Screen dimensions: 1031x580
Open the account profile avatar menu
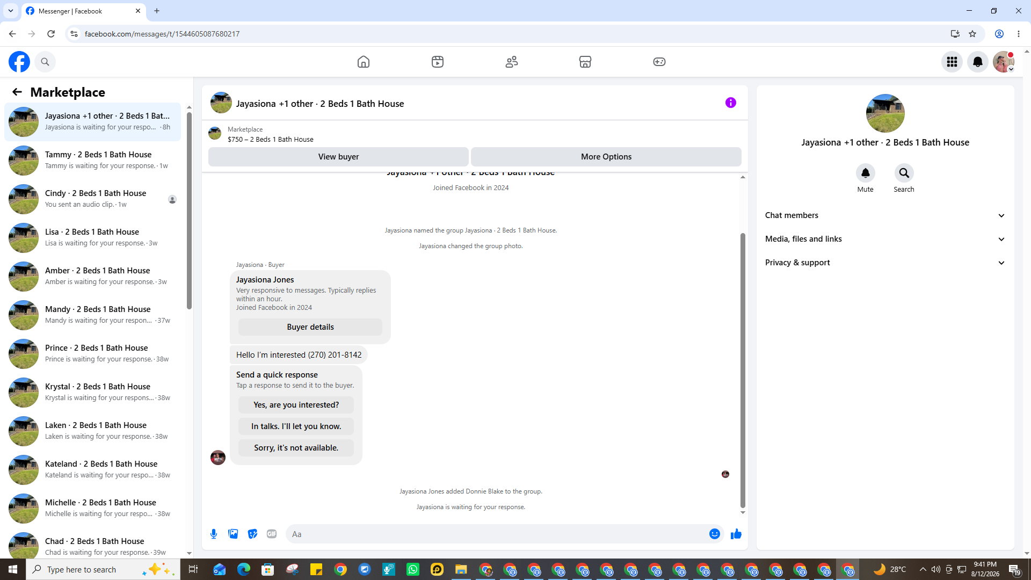click(1004, 62)
